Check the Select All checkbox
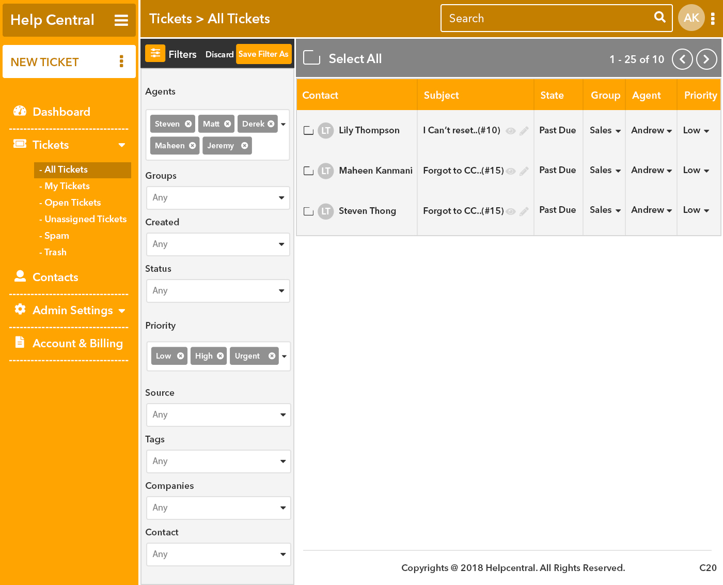The image size is (723, 585). pos(311,58)
